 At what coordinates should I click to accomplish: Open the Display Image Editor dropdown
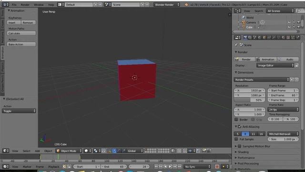[x=275, y=65]
